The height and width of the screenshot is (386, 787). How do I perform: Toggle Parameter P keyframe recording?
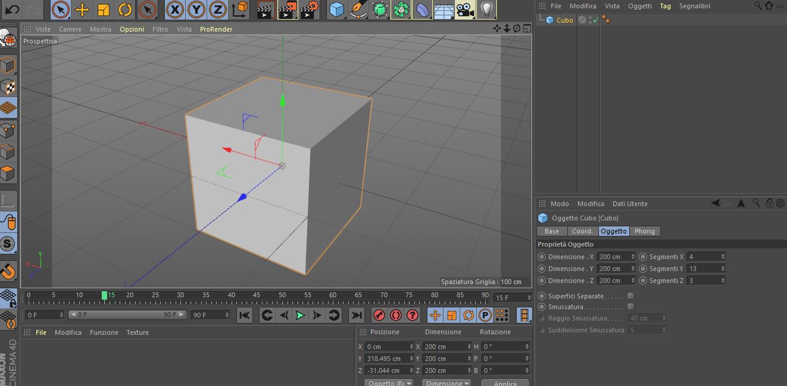coord(485,315)
